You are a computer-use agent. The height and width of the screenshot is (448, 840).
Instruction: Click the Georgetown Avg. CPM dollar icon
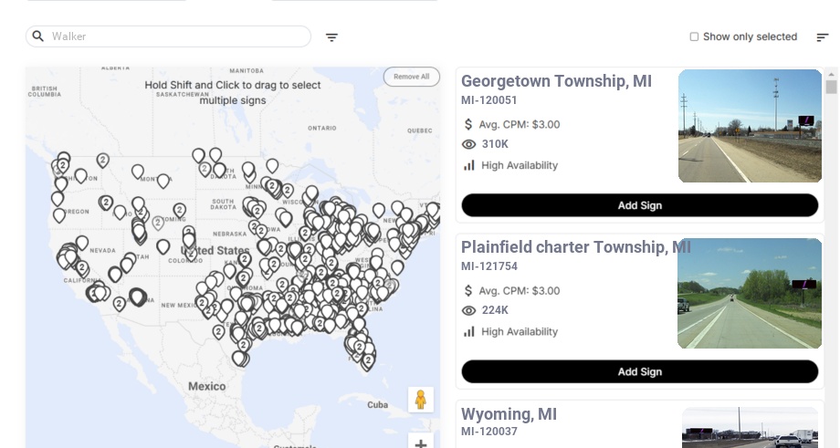pos(469,124)
